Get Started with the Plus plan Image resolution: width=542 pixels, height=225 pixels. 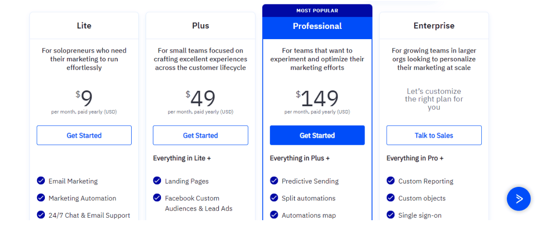tap(201, 135)
